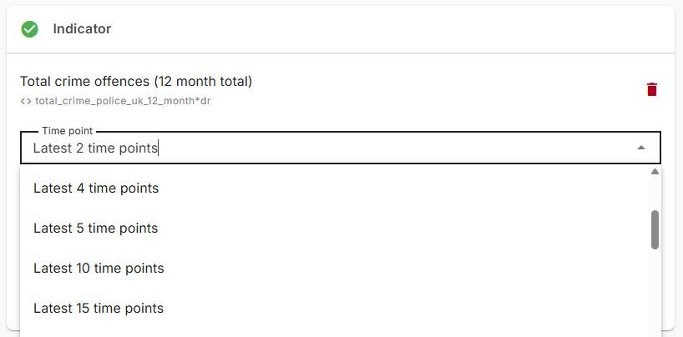Collapse the Time point dropdown arrow
Image resolution: width=683 pixels, height=337 pixels.
click(x=640, y=148)
